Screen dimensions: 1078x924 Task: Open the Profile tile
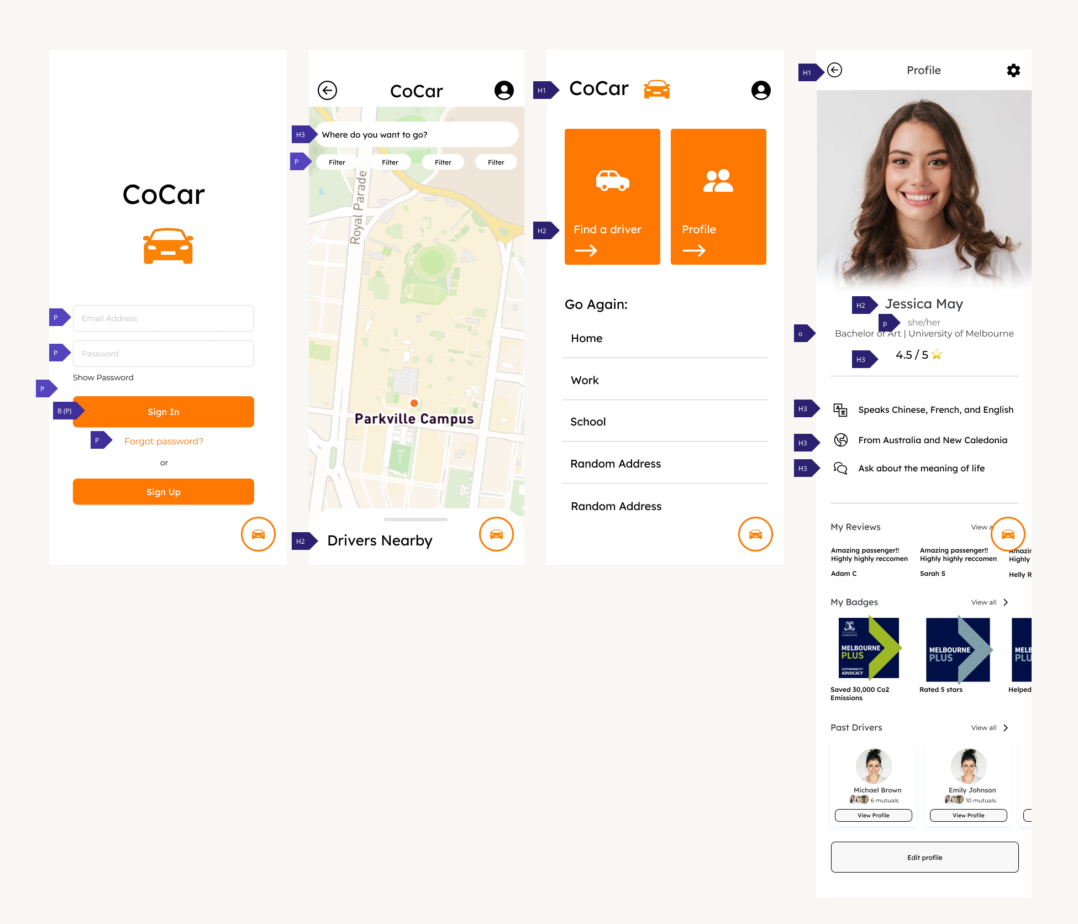click(x=718, y=197)
